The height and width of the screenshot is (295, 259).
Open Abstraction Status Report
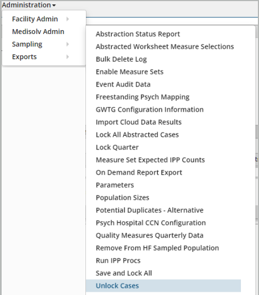pyautogui.click(x=138, y=34)
